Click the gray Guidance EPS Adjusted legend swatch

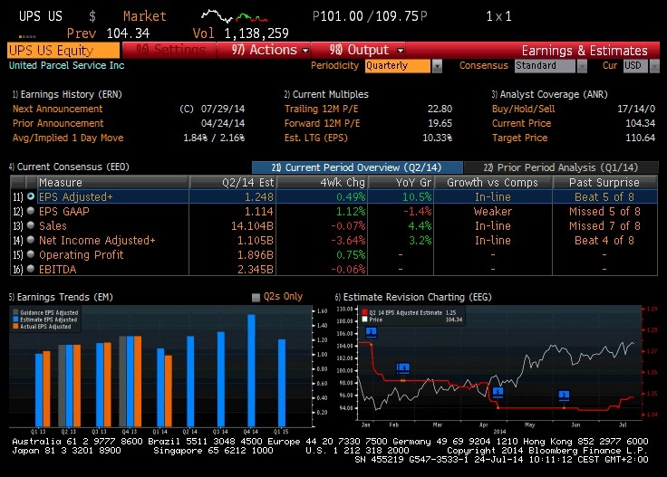15,312
